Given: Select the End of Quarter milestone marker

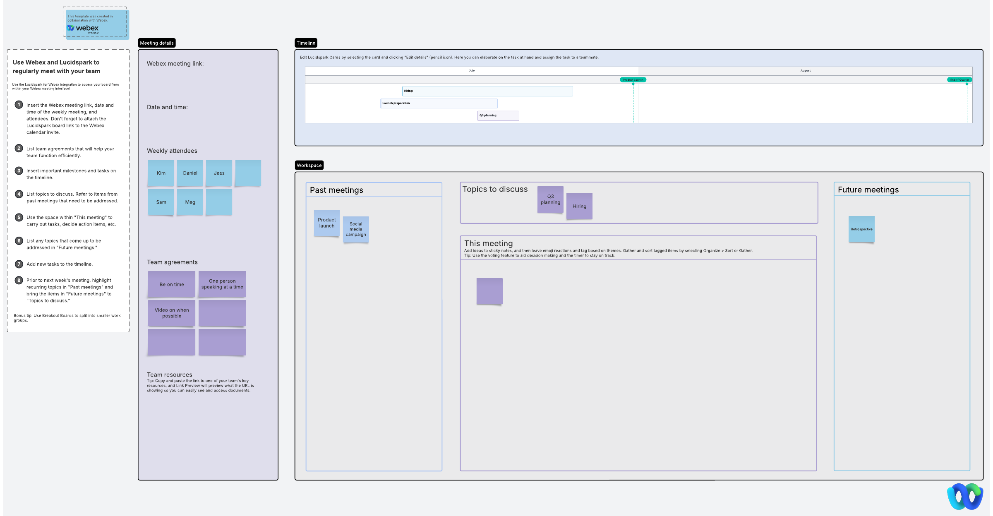Looking at the screenshot, I should coord(959,80).
